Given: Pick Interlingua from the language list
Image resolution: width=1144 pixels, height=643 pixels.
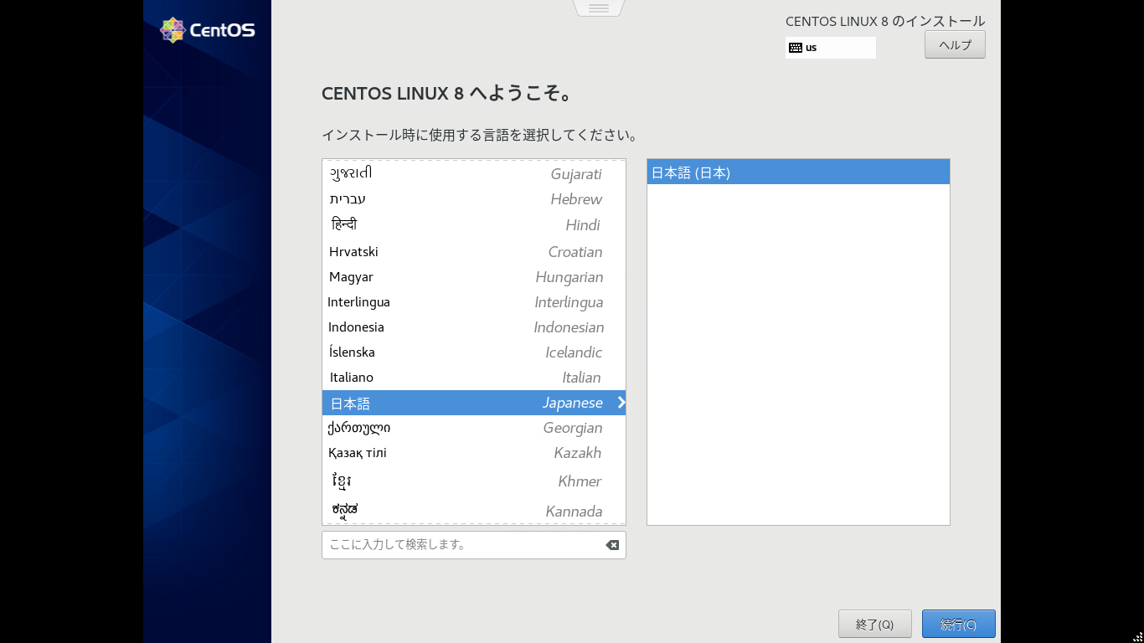Looking at the screenshot, I should click(474, 302).
